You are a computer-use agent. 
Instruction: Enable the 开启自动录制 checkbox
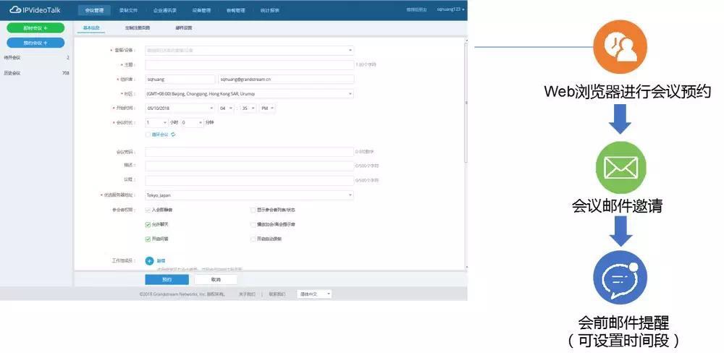[253, 239]
